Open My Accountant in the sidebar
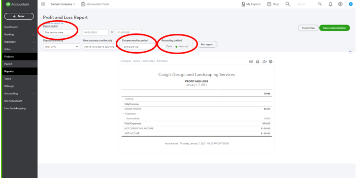The height and width of the screenshot is (178, 360). tap(13, 101)
